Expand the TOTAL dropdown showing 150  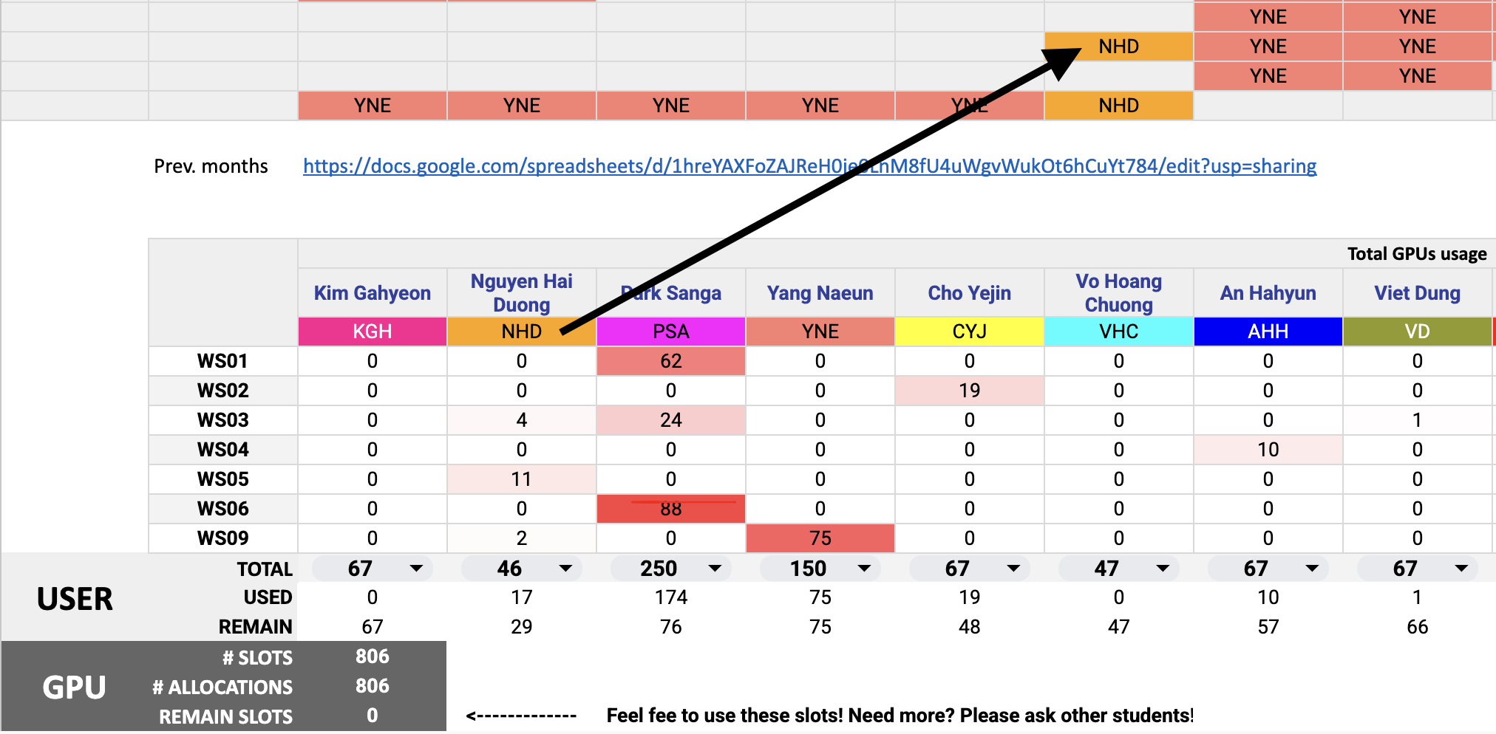pos(864,569)
